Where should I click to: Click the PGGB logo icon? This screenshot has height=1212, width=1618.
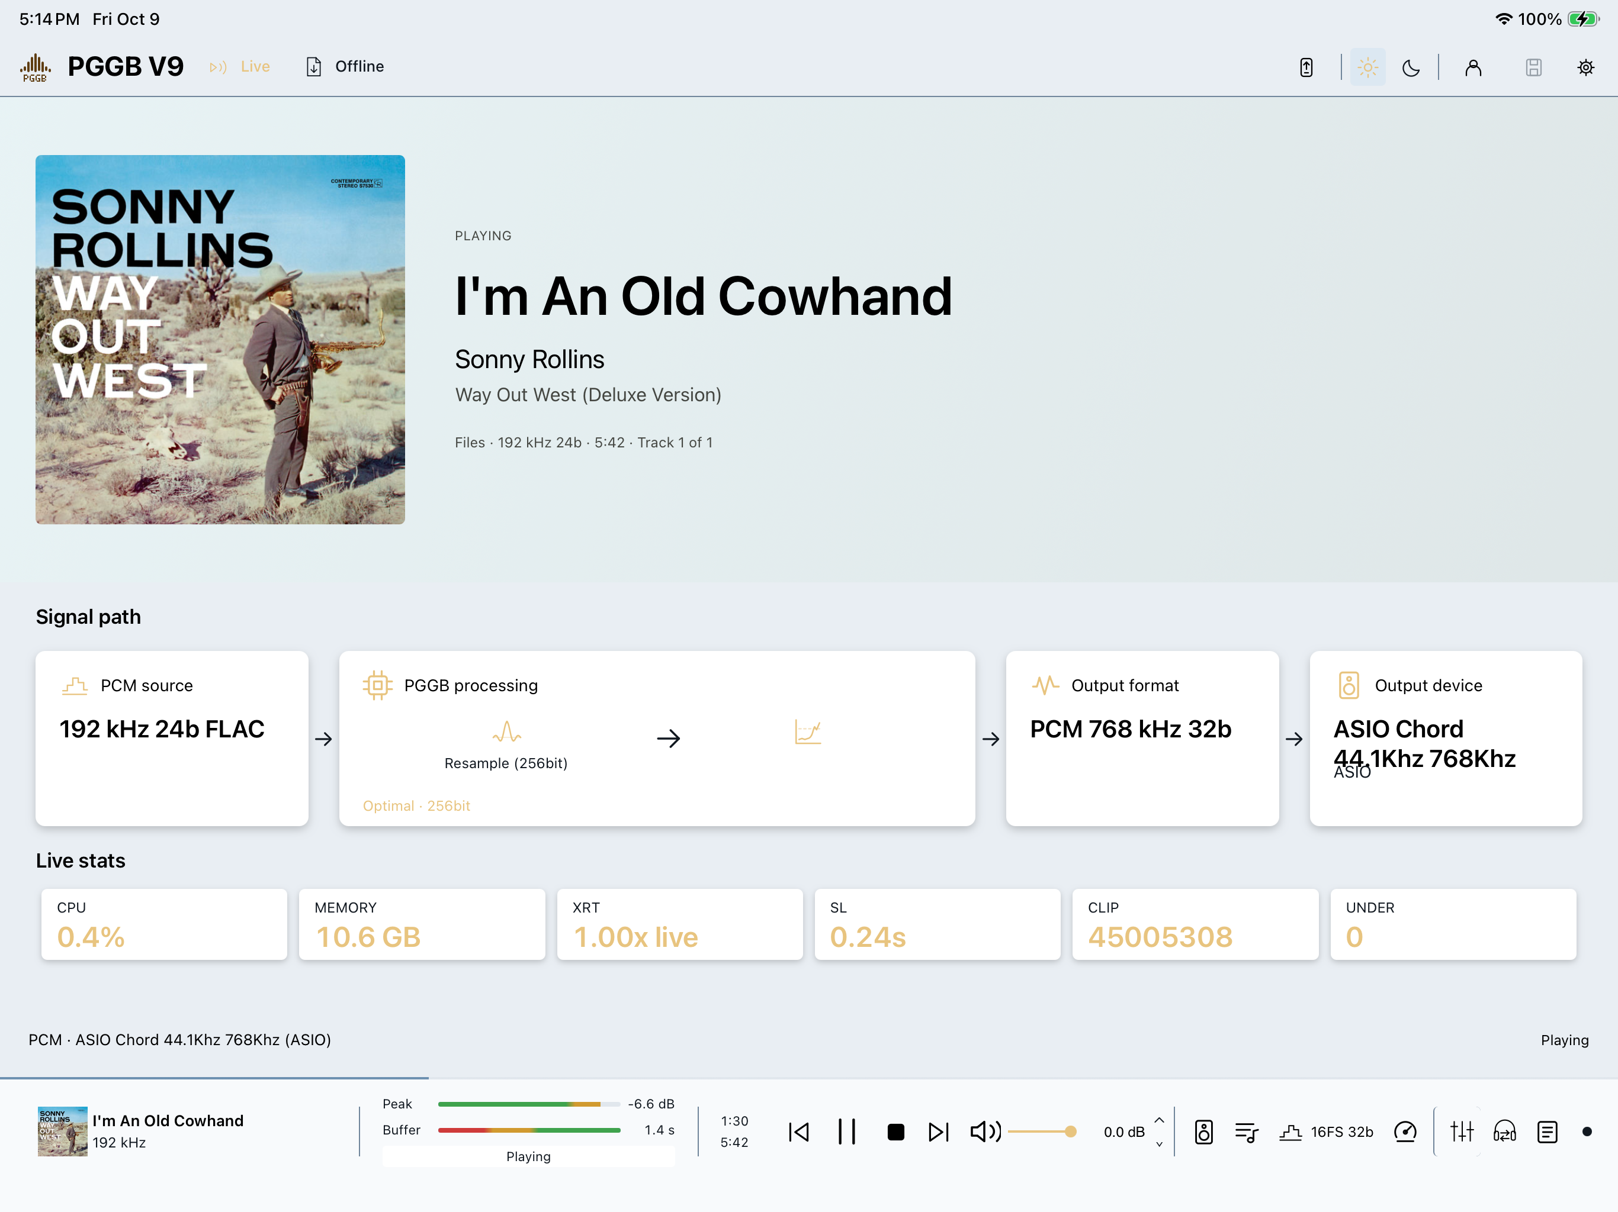pyautogui.click(x=34, y=66)
